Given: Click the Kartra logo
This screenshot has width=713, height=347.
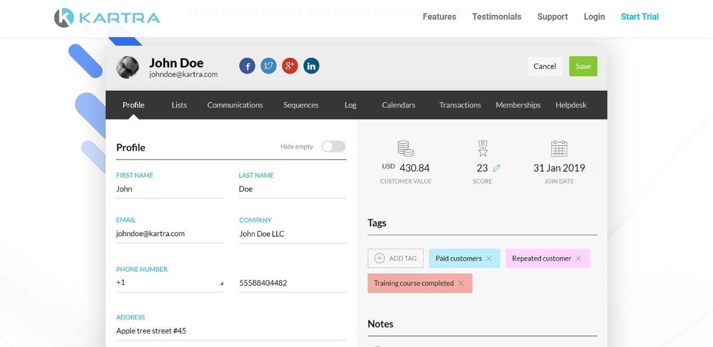Looking at the screenshot, I should point(107,18).
